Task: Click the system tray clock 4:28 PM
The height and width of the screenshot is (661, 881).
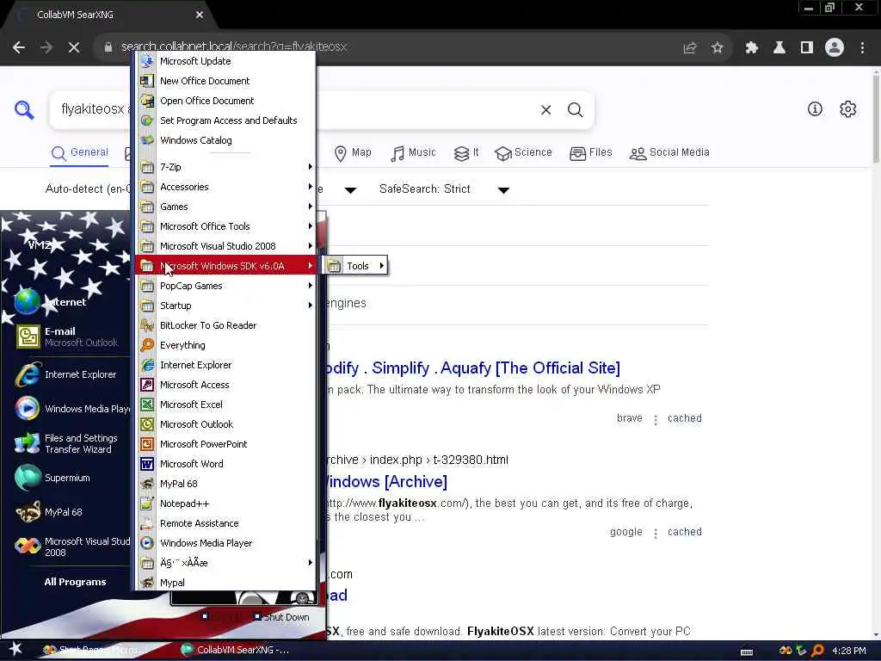Action: pos(849,651)
